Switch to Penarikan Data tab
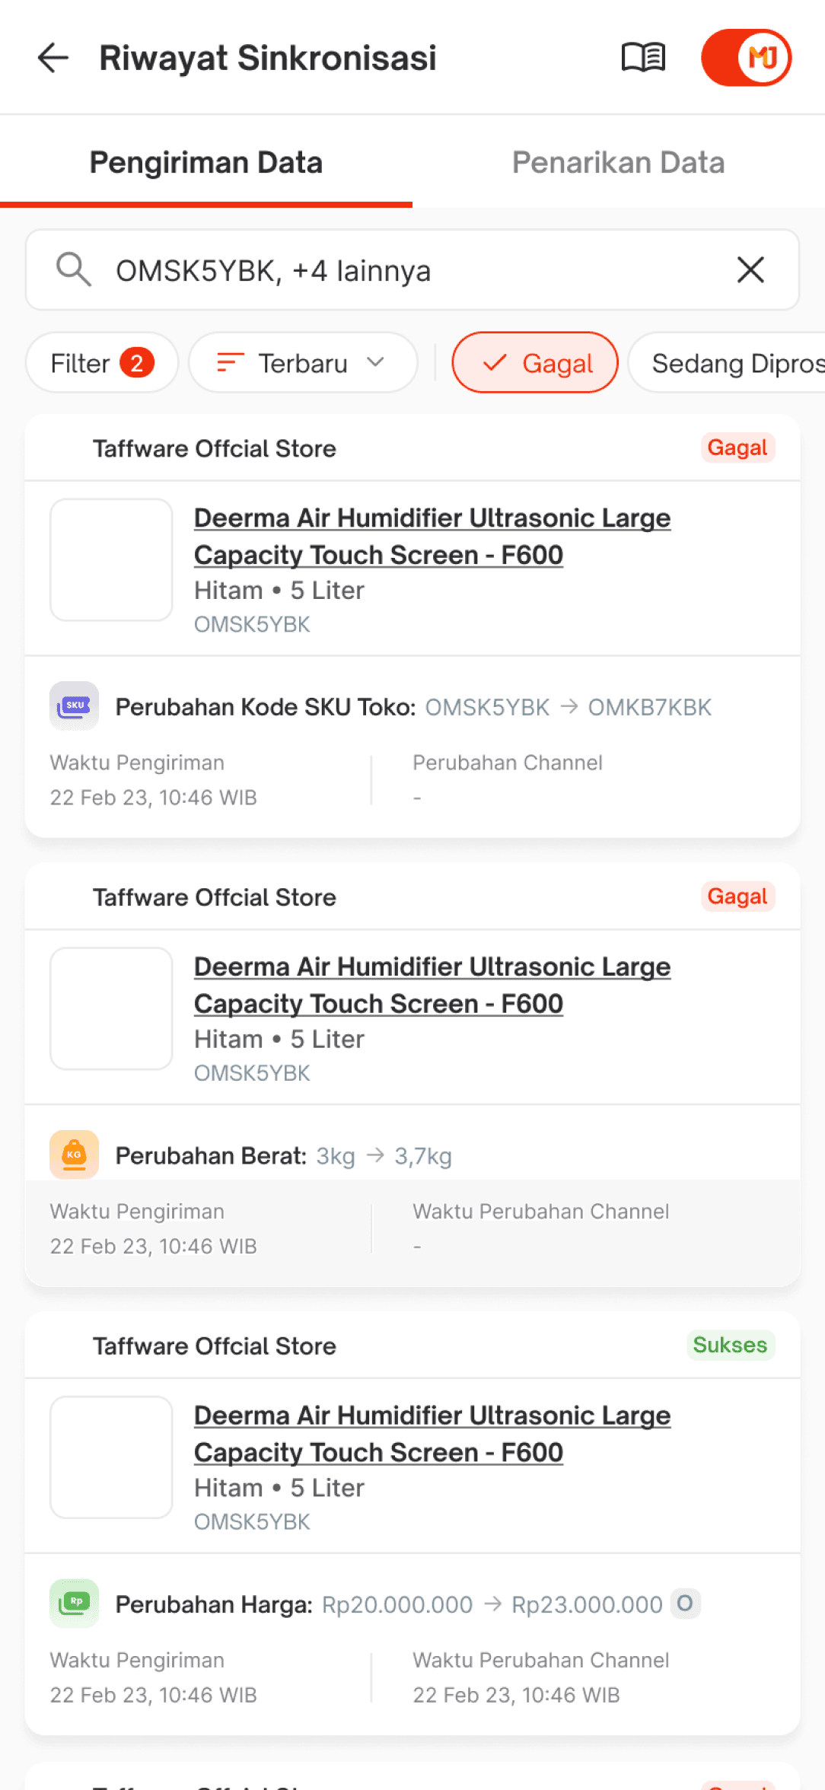The height and width of the screenshot is (1790, 825). pos(619,162)
